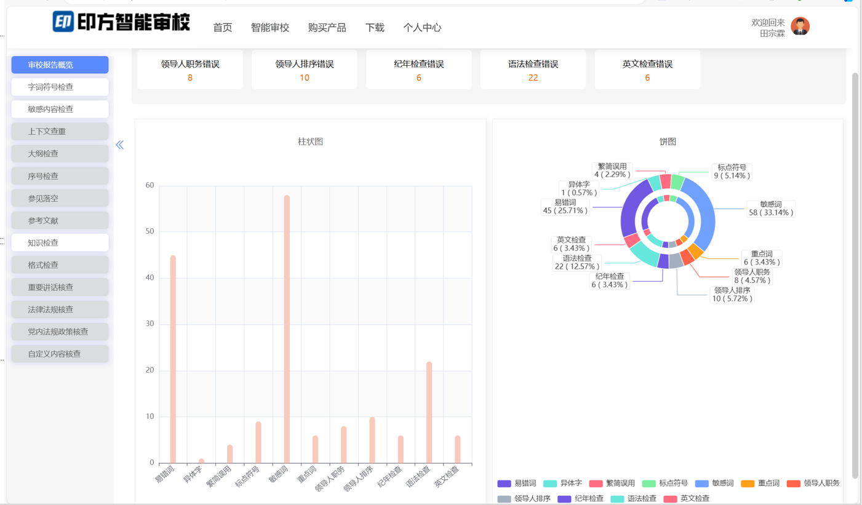
Task: Click the 敏感词 58 pie label
Action: pos(770,209)
